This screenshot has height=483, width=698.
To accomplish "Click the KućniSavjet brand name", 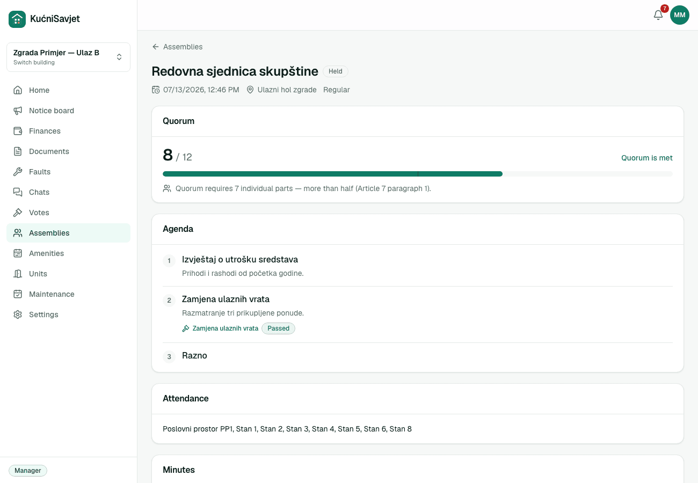I will [55, 19].
